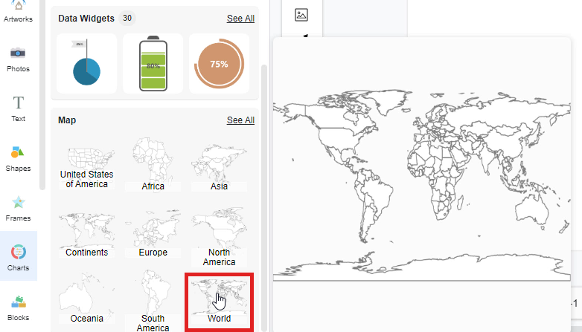Select the Text tool in sidebar
Viewport: 582px width, 332px height.
18,108
